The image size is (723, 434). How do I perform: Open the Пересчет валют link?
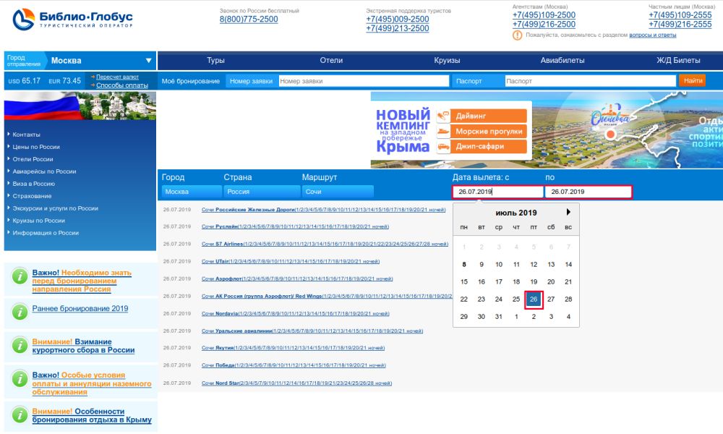[x=117, y=77]
